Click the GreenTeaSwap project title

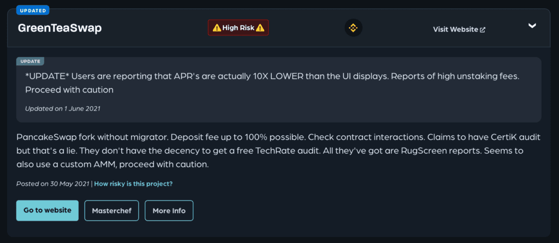tap(60, 28)
